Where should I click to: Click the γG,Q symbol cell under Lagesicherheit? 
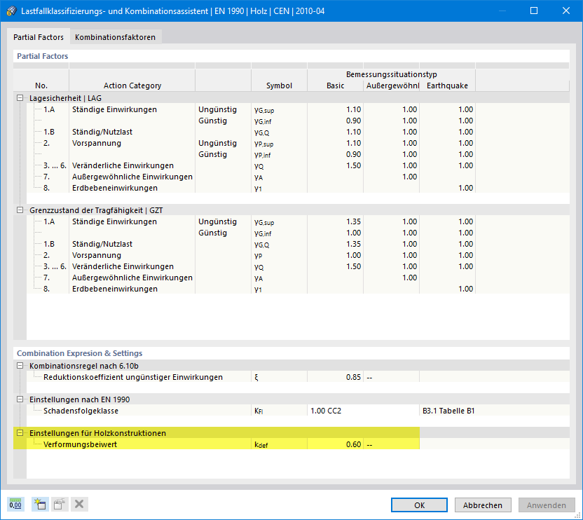click(x=279, y=132)
